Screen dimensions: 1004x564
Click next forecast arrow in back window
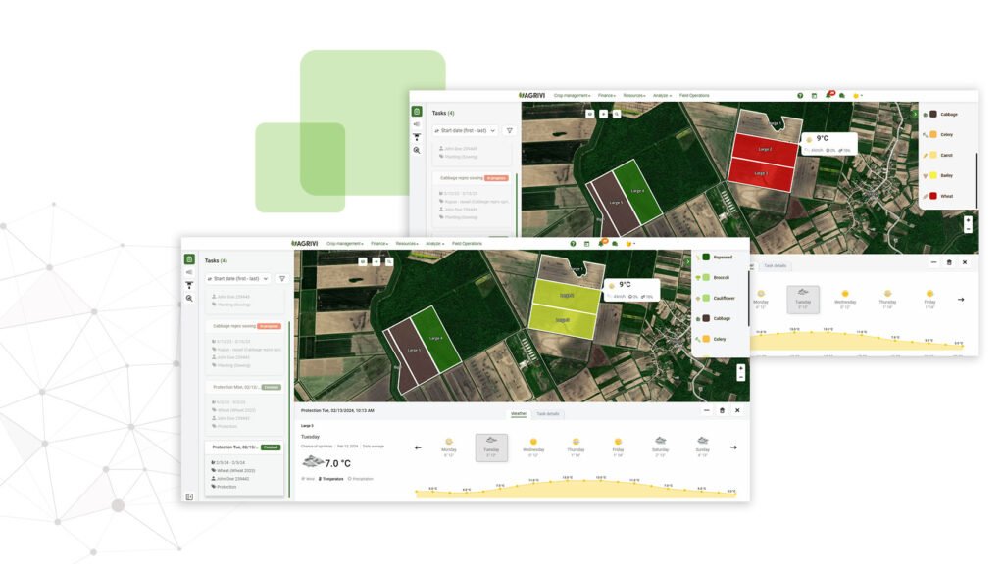(x=961, y=300)
